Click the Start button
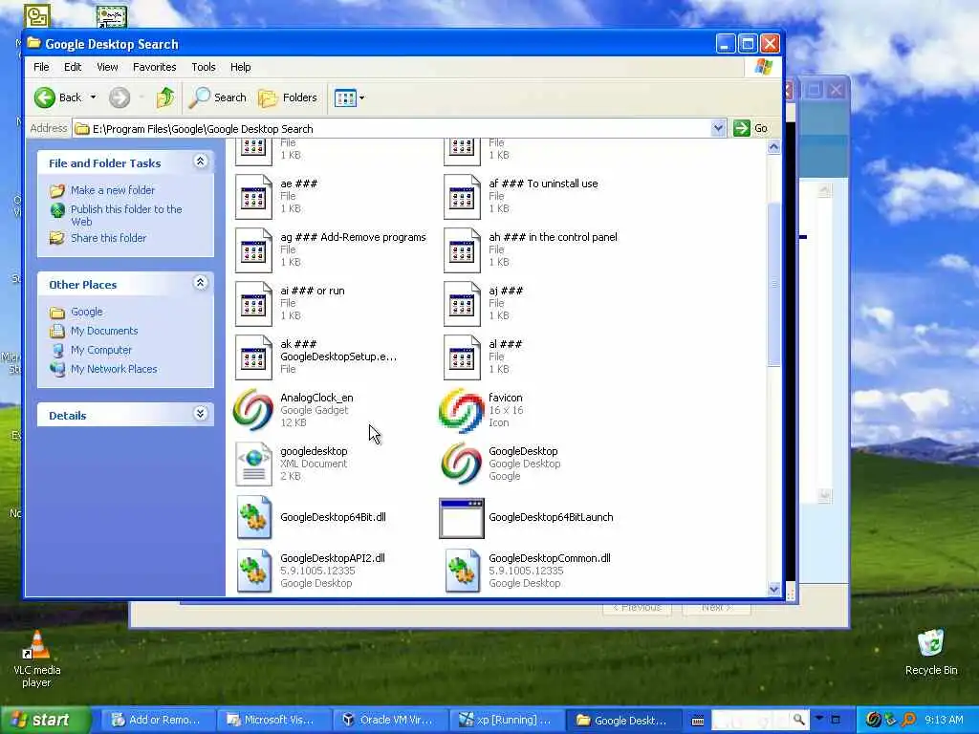This screenshot has width=979, height=734. 45,720
